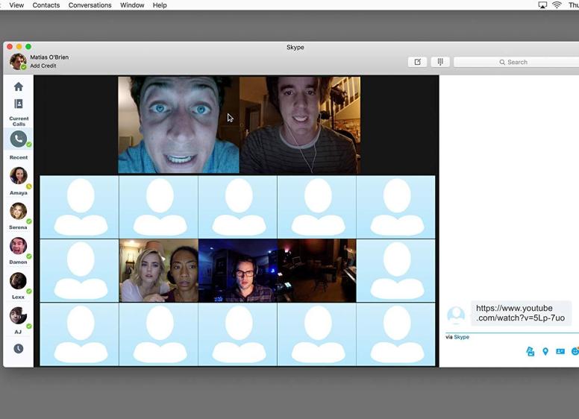Image resolution: width=579 pixels, height=419 pixels.
Task: Open the Contacts menu
Action: [x=46, y=5]
